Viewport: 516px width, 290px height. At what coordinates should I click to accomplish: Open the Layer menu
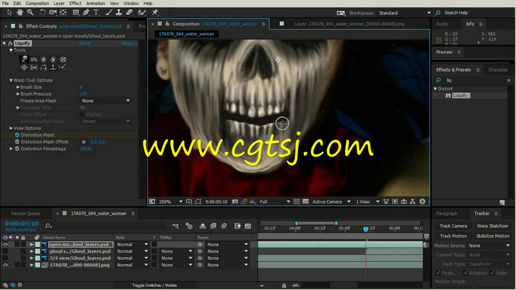point(59,3)
